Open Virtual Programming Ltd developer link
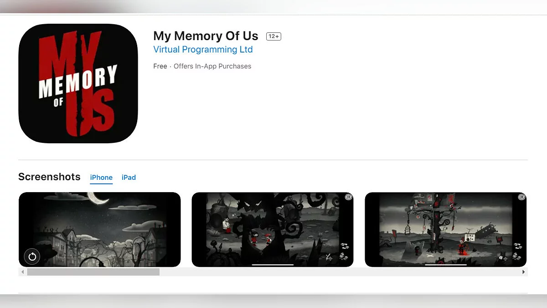Viewport: 547px width, 308px height. tap(203, 50)
